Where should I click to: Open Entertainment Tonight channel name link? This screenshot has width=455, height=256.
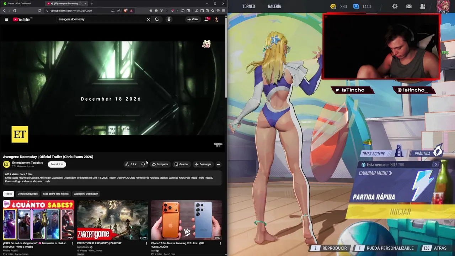26,163
